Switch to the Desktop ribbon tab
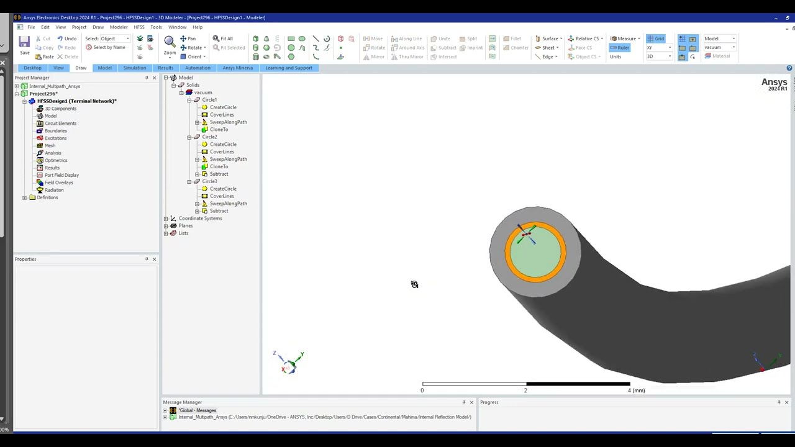The height and width of the screenshot is (447, 795). (x=32, y=68)
